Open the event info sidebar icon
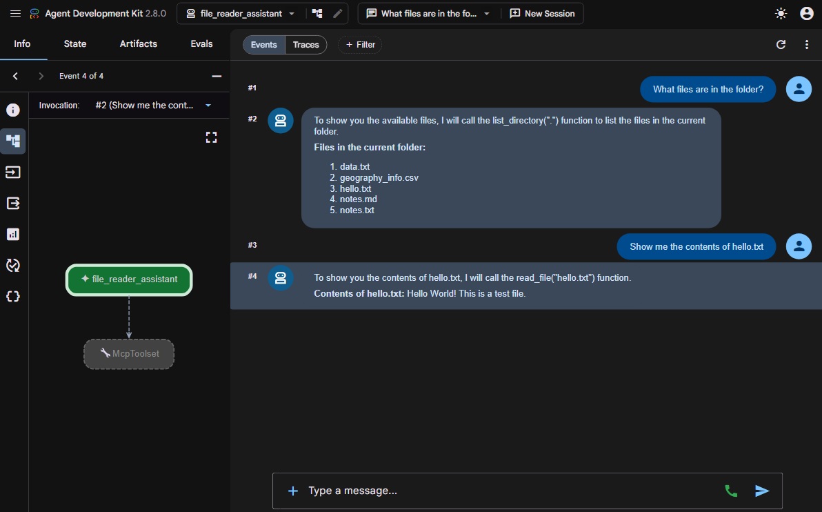 pos(13,110)
